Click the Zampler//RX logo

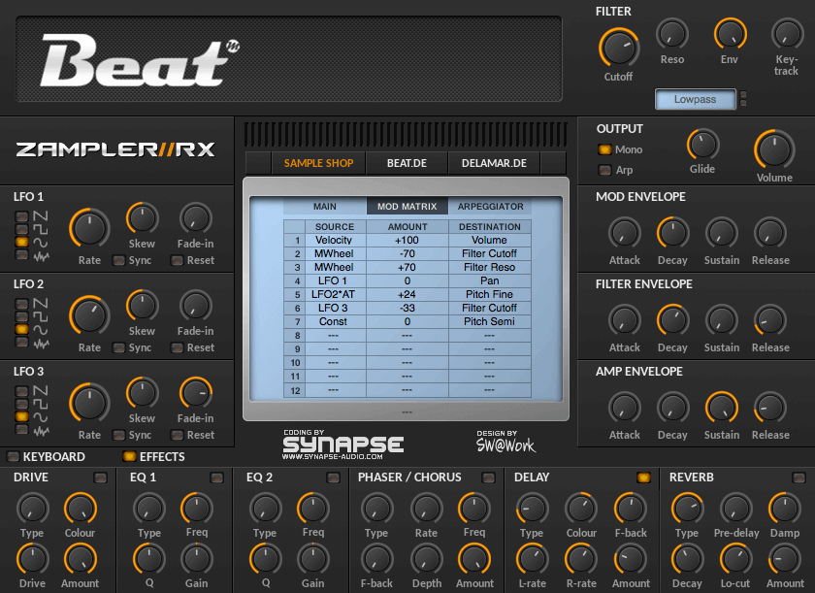pyautogui.click(x=115, y=149)
